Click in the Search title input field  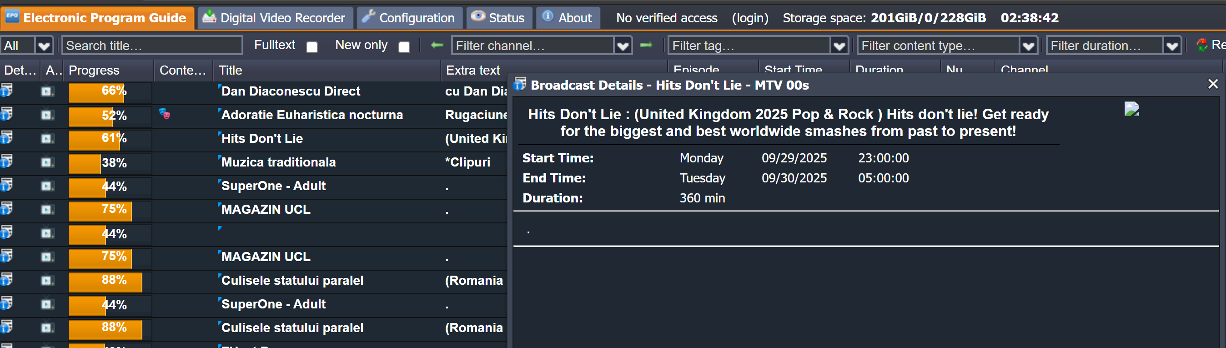tap(152, 45)
